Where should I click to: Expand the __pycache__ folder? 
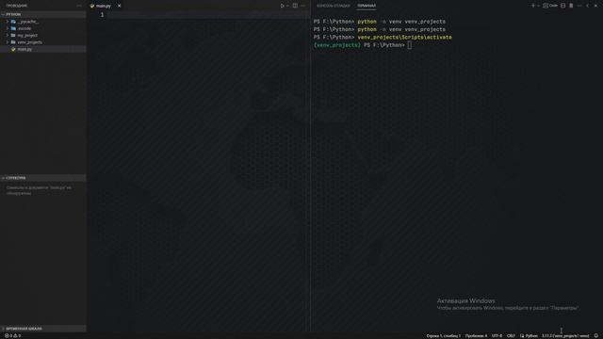point(8,22)
